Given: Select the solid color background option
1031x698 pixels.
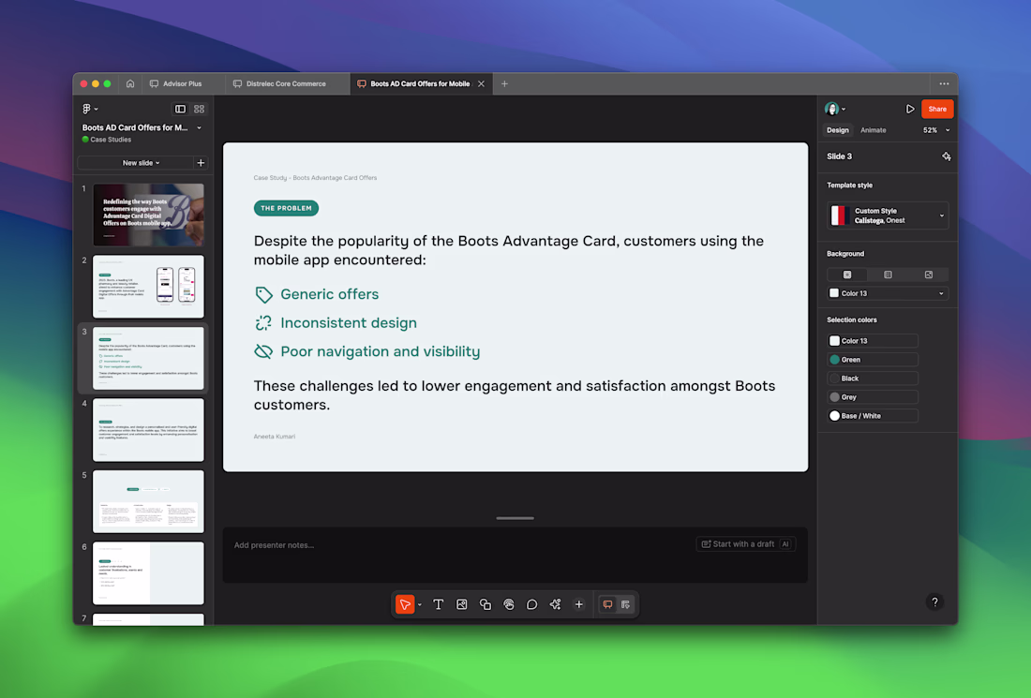Looking at the screenshot, I should pos(847,275).
